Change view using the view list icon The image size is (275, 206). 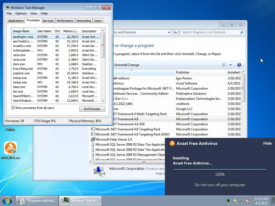[x=224, y=65]
